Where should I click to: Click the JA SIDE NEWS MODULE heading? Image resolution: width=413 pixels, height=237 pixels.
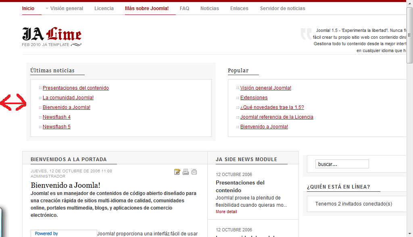[x=246, y=159]
